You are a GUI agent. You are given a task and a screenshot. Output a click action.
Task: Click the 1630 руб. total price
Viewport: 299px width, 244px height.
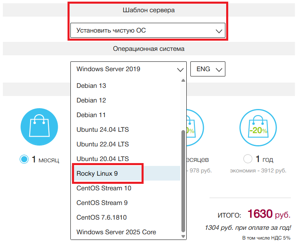click(x=269, y=214)
